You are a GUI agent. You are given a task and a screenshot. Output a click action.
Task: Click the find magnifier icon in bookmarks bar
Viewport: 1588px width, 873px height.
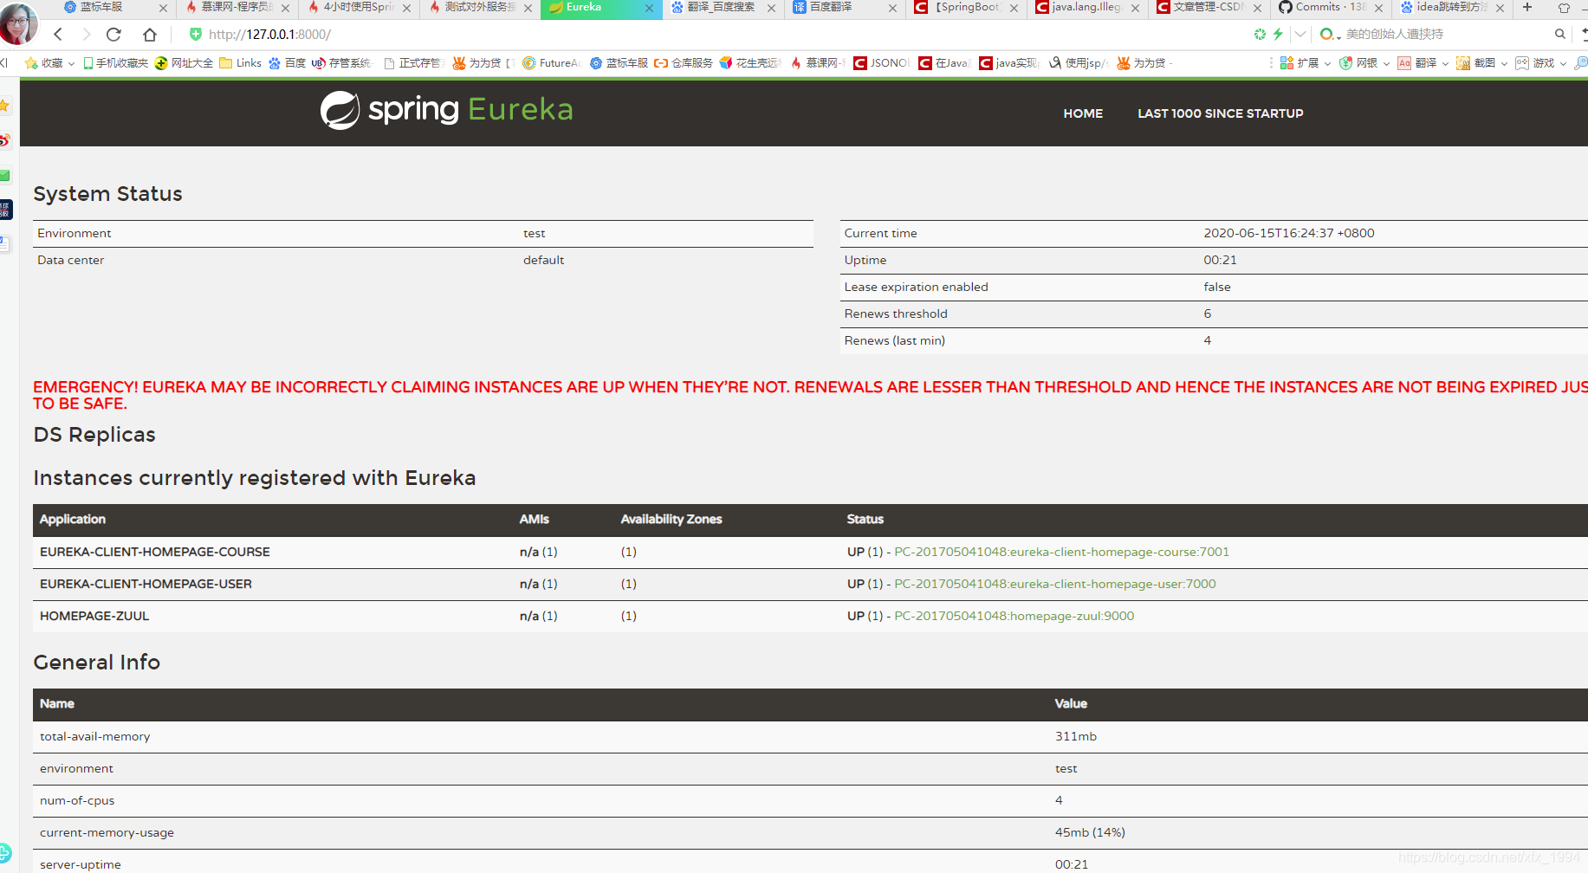pos(1580,63)
